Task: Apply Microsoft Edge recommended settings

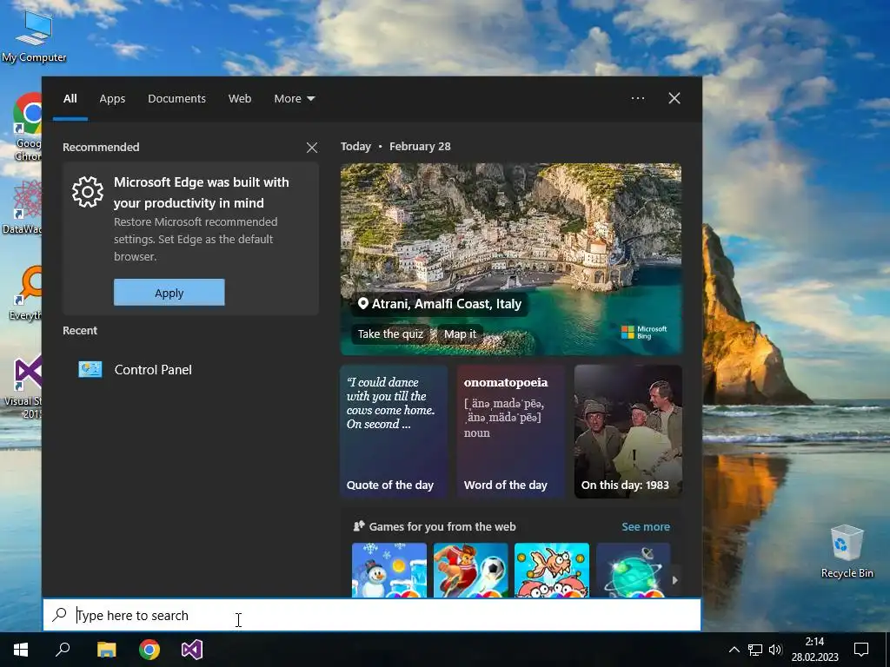Action: click(169, 293)
